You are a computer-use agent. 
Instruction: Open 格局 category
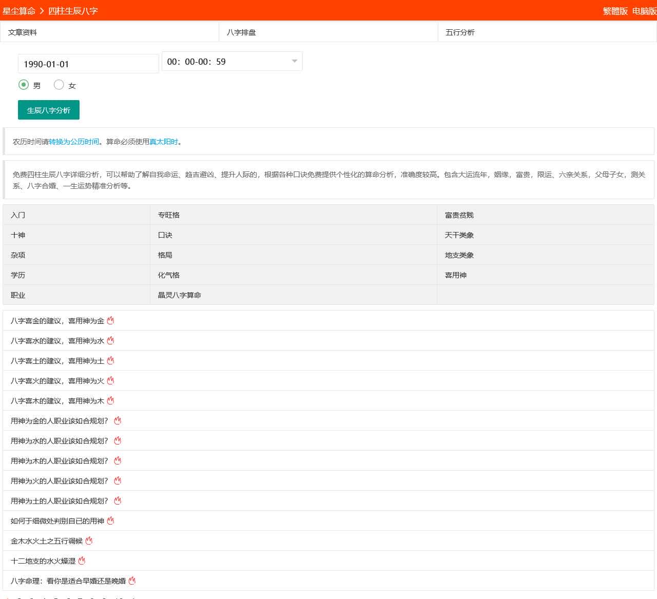click(165, 255)
